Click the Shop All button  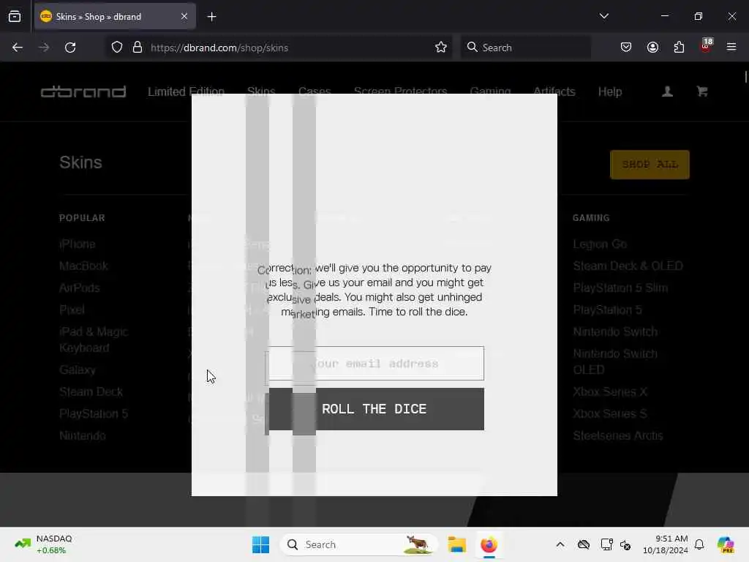point(650,165)
